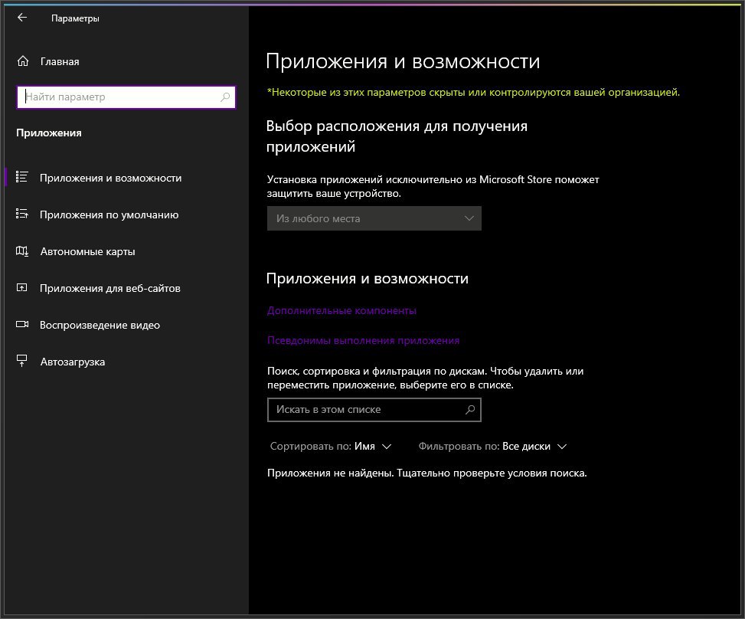Click the Приложения для веб-сайтов icon
745x619 pixels.
click(x=22, y=287)
